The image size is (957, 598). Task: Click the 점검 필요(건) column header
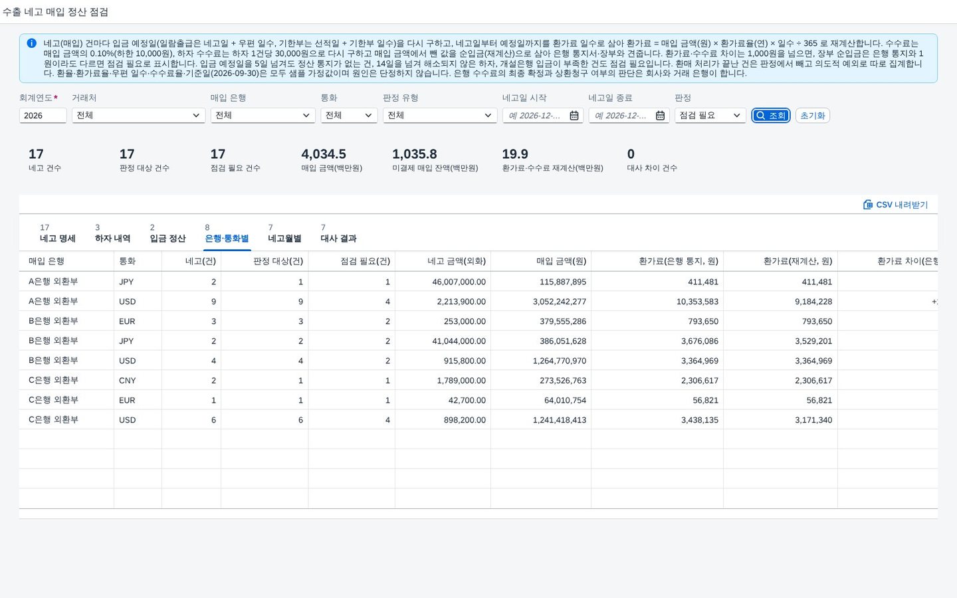pos(352,261)
